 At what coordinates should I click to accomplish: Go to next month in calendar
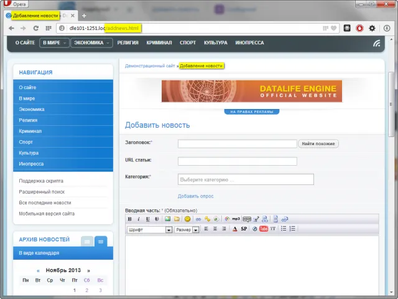pos(88,270)
